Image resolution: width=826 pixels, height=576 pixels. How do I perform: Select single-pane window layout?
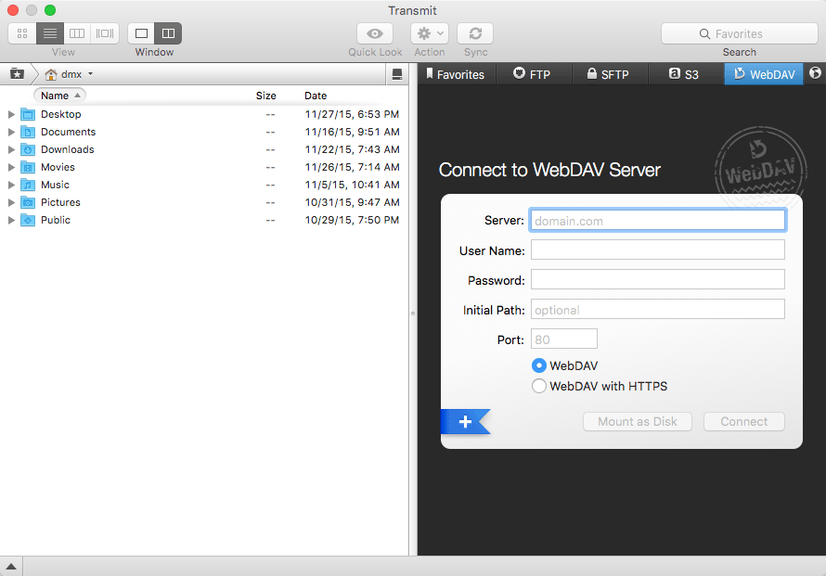[141, 33]
